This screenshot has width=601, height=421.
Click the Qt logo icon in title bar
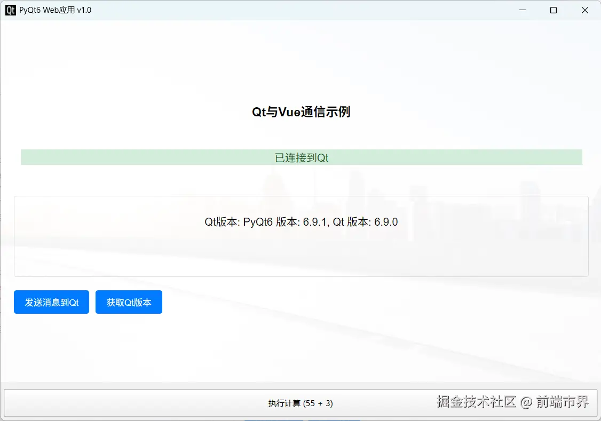pos(11,10)
